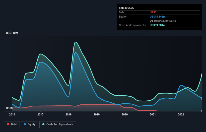The image size is (206, 132).
Task: Click the US$0 y-axis label
Action: click(x=9, y=108)
